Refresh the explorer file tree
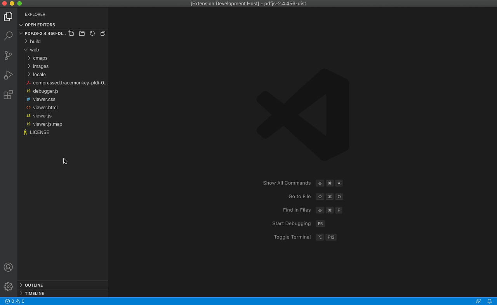This screenshot has height=305, width=497. (x=92, y=33)
